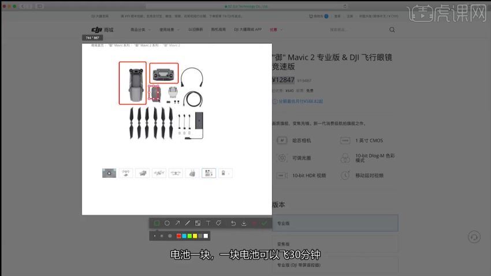Click the price ¥12847
Viewport: 491px width, 276px height.
[x=284, y=80]
